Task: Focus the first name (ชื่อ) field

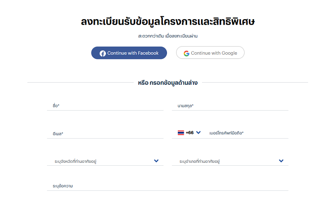Action: tap(105, 106)
